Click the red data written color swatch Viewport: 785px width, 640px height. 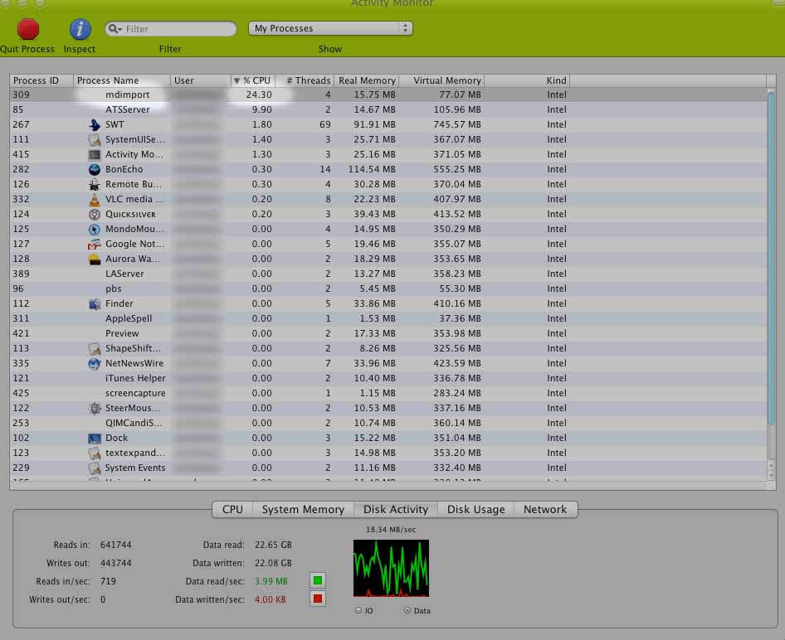coord(318,599)
